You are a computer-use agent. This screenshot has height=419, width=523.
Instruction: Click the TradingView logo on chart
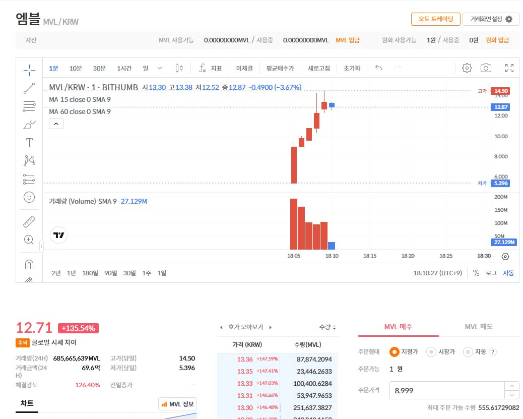(59, 235)
